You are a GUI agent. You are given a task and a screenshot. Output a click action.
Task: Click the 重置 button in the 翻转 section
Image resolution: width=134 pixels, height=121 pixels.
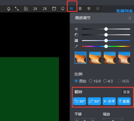(126, 92)
